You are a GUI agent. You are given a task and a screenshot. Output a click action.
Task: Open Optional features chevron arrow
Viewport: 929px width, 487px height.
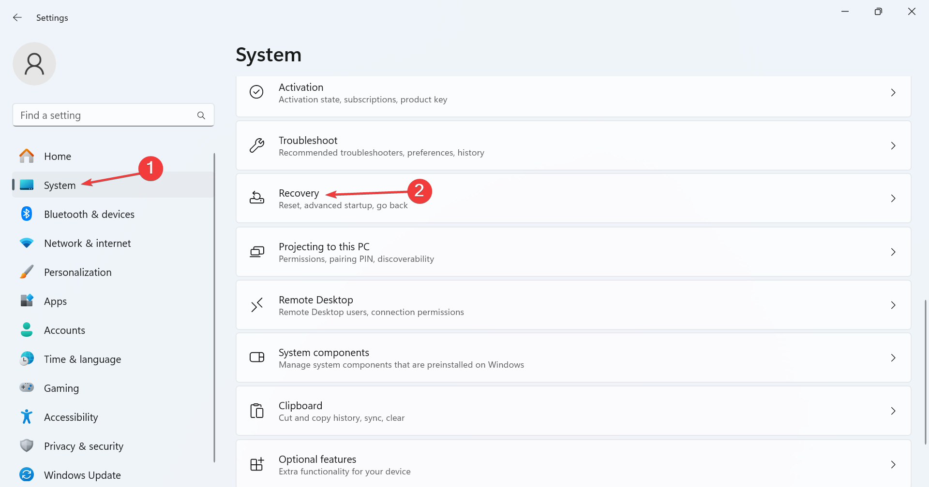point(893,464)
